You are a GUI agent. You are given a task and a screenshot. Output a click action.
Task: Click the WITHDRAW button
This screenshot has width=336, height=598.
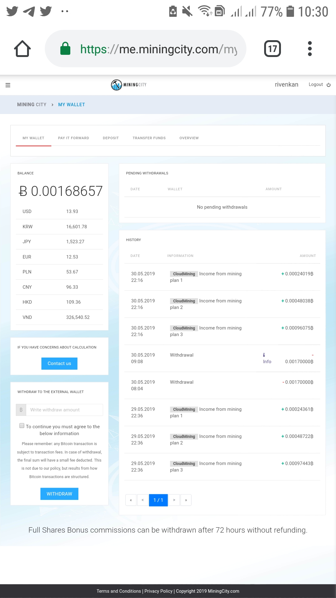click(59, 494)
